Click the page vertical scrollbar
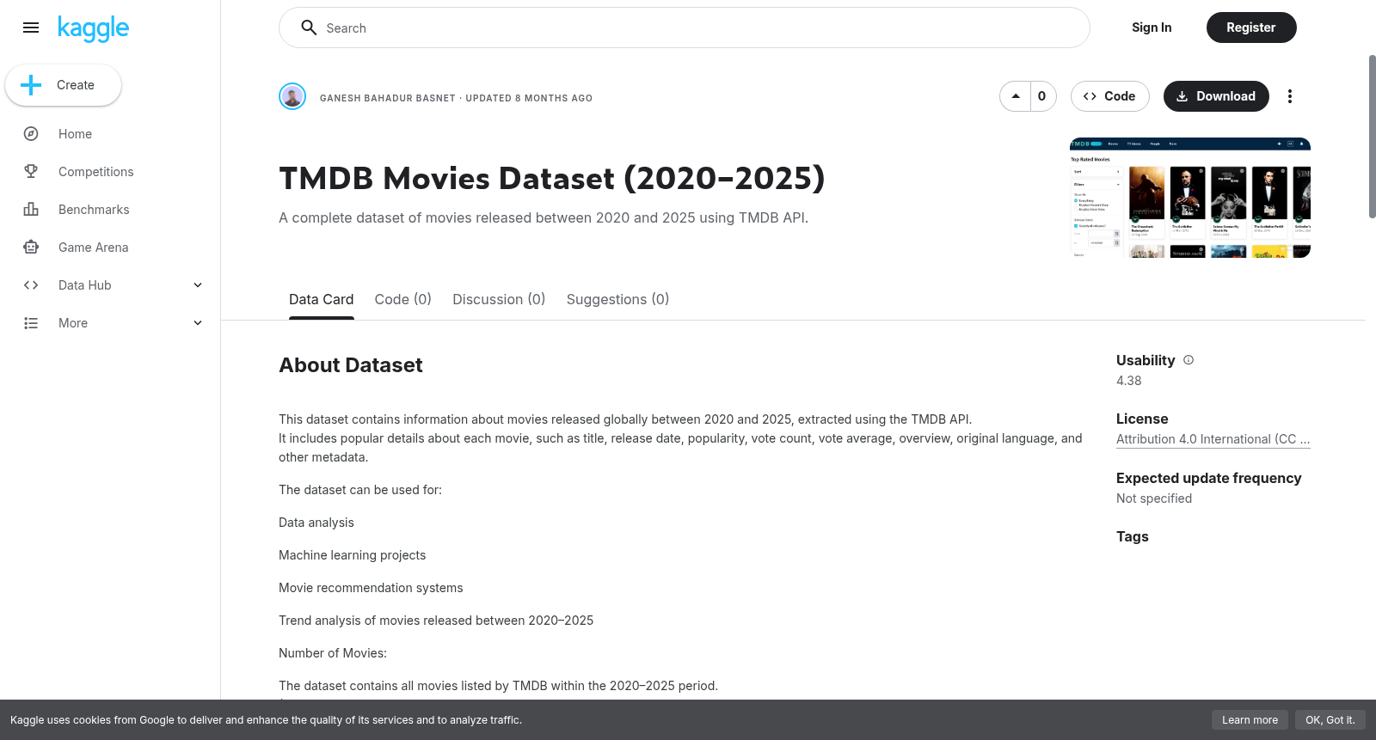 (1372, 138)
